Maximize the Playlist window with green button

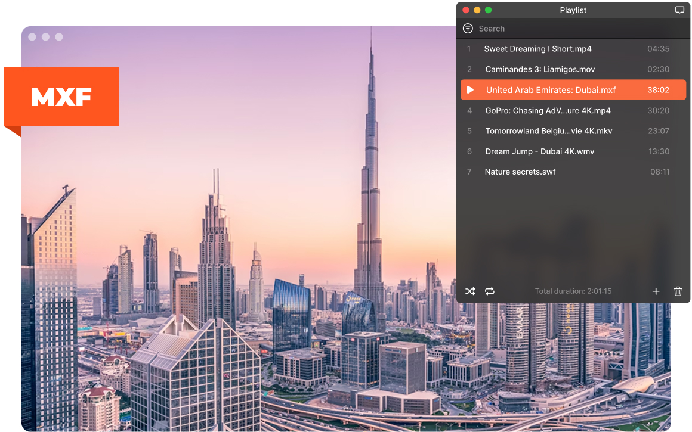point(488,10)
